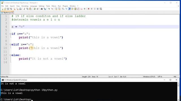Save the current file using the floppy icon
This screenshot has width=181, height=101.
8,9
